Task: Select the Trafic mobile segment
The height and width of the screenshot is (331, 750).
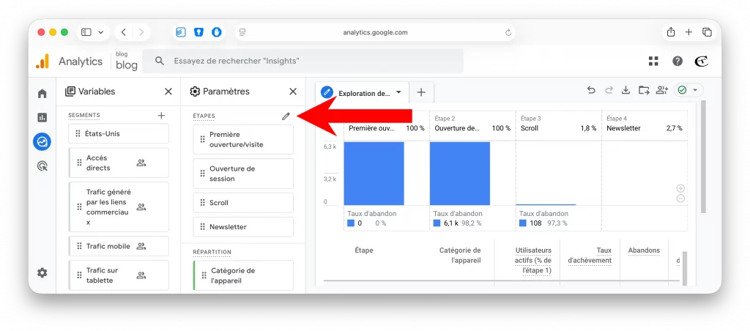Action: coord(119,246)
